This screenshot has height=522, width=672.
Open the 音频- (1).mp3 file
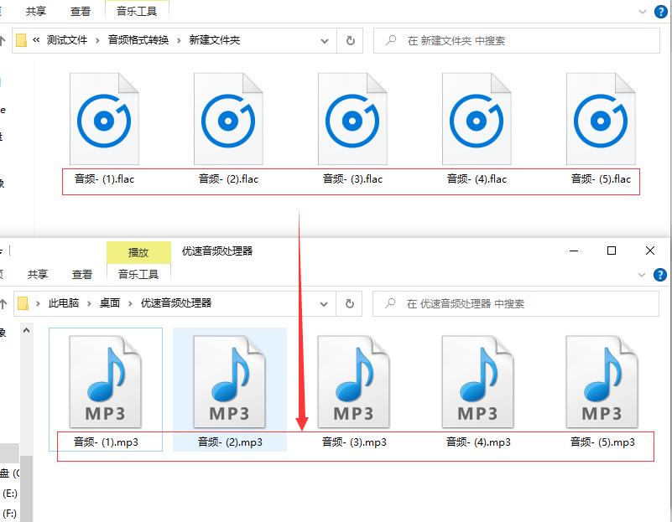(x=106, y=380)
